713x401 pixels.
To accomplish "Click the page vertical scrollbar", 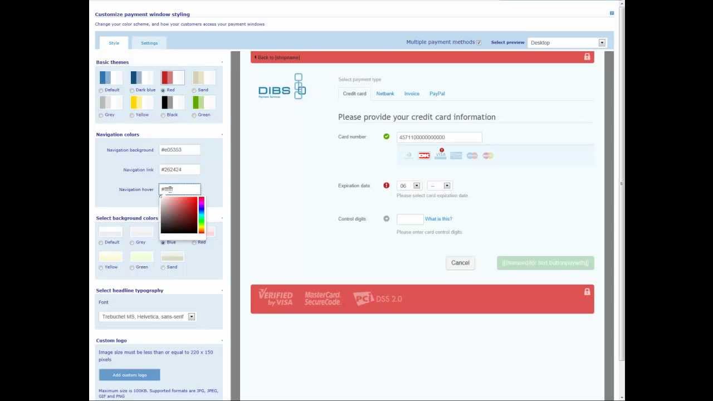I will (622, 184).
